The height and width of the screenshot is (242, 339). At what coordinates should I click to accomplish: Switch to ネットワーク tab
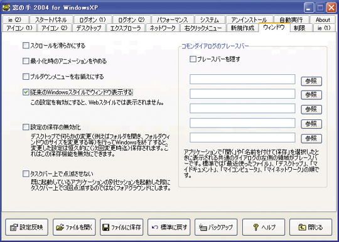(x=163, y=28)
